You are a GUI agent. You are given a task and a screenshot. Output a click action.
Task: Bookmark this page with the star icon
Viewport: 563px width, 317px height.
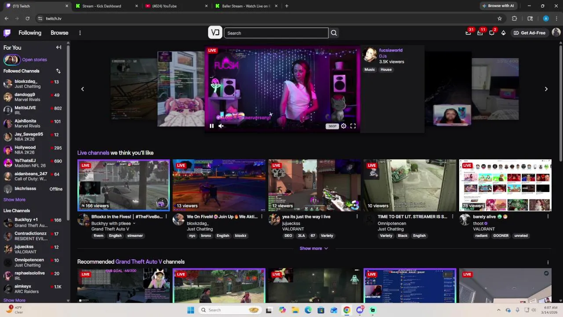[x=500, y=18]
